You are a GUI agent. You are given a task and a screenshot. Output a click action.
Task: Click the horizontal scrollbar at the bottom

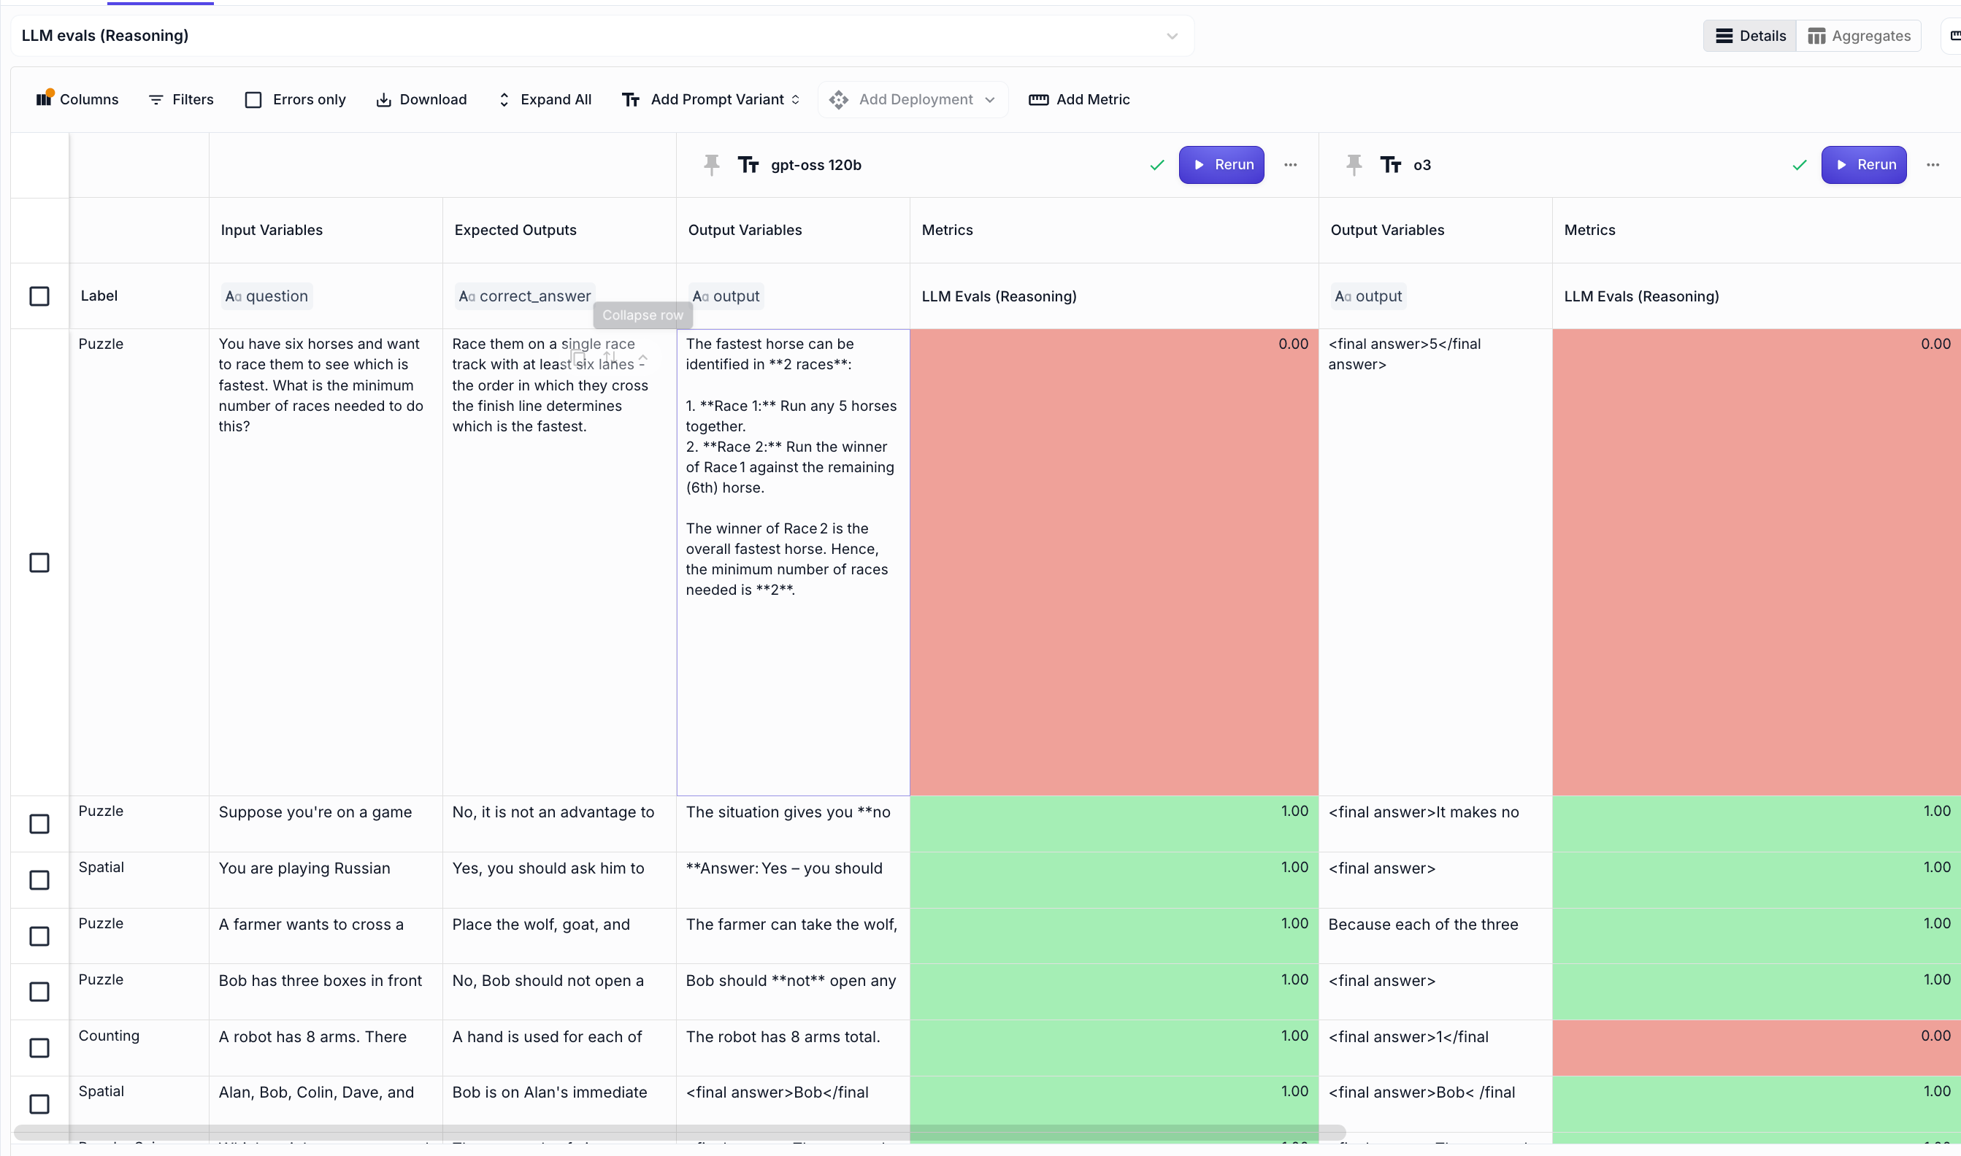(x=678, y=1130)
